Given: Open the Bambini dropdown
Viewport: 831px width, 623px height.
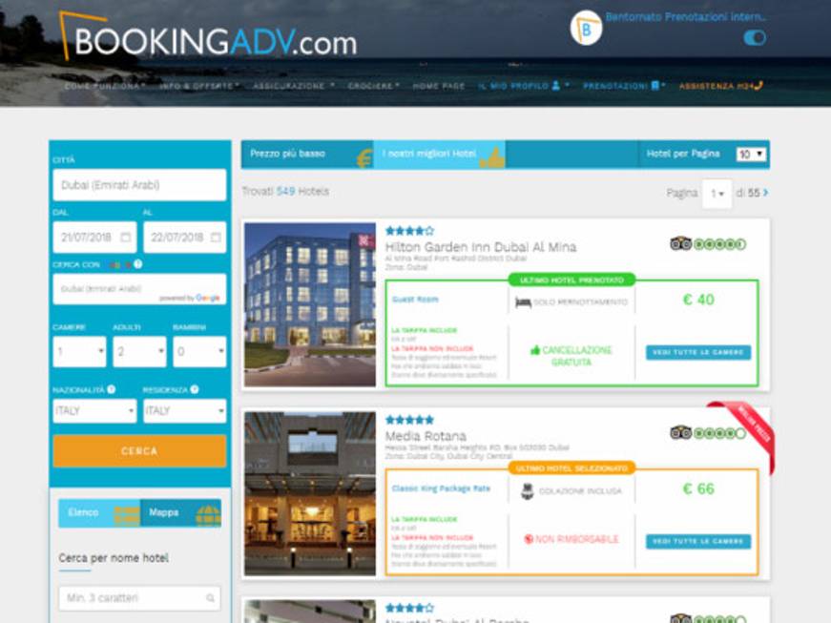Looking at the screenshot, I should [x=199, y=351].
